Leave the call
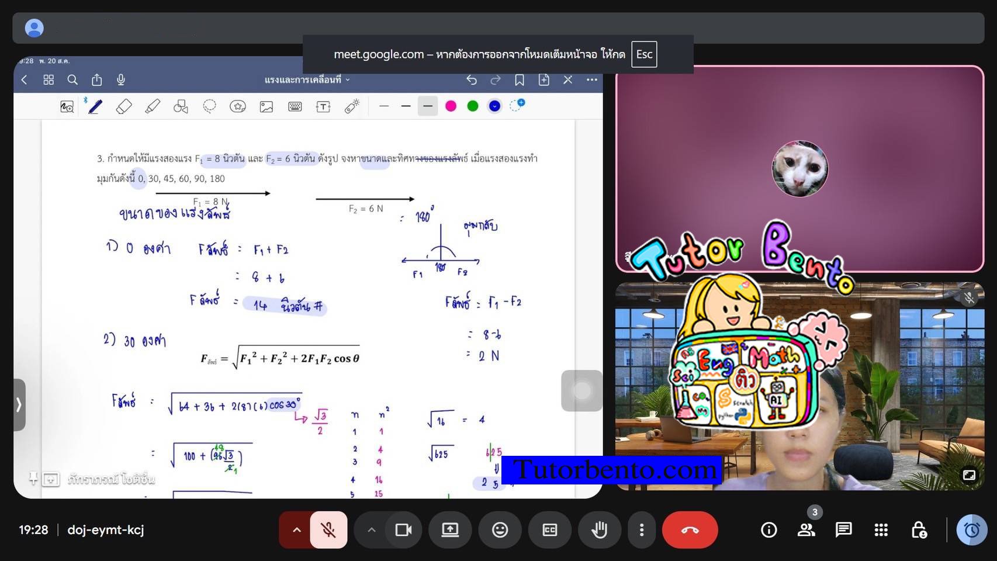 point(690,530)
